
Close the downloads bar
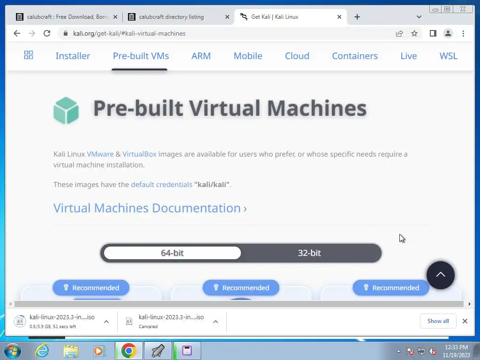click(x=465, y=321)
